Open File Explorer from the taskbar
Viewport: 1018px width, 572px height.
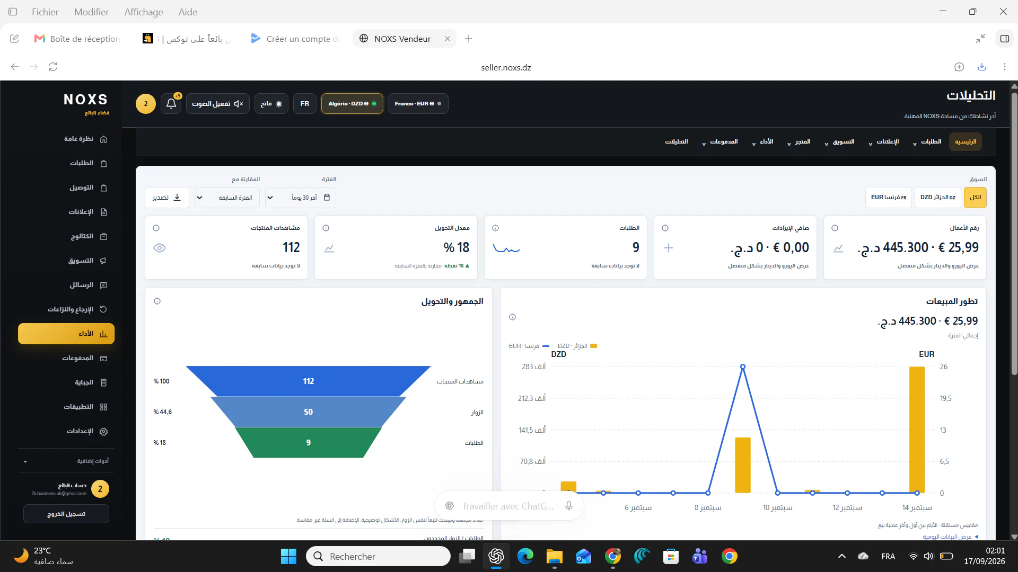pos(555,556)
